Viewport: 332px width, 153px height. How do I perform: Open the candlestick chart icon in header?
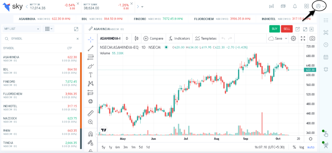click(271, 6)
